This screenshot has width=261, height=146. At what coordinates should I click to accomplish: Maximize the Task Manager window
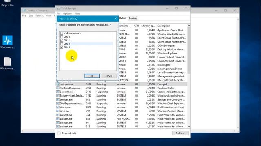[177, 8]
